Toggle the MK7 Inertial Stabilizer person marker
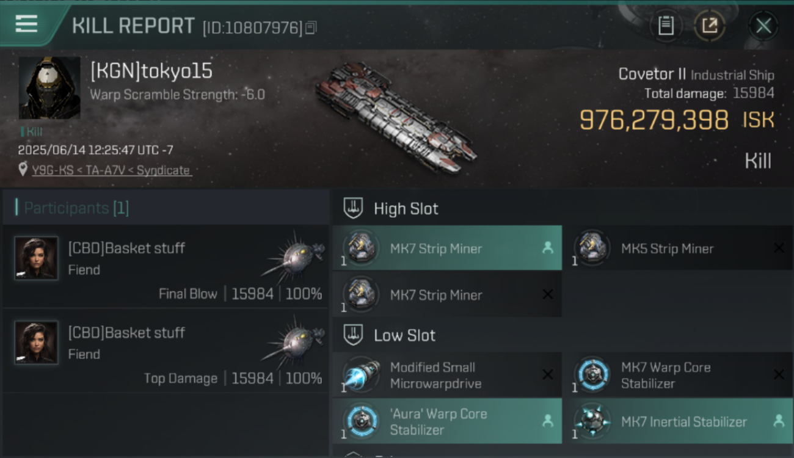794x458 pixels. point(779,421)
